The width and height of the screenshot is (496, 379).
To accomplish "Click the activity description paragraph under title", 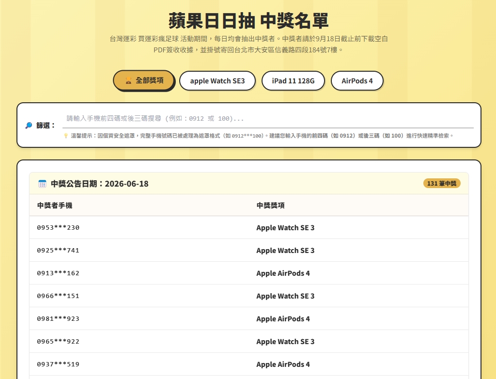I will [x=248, y=44].
